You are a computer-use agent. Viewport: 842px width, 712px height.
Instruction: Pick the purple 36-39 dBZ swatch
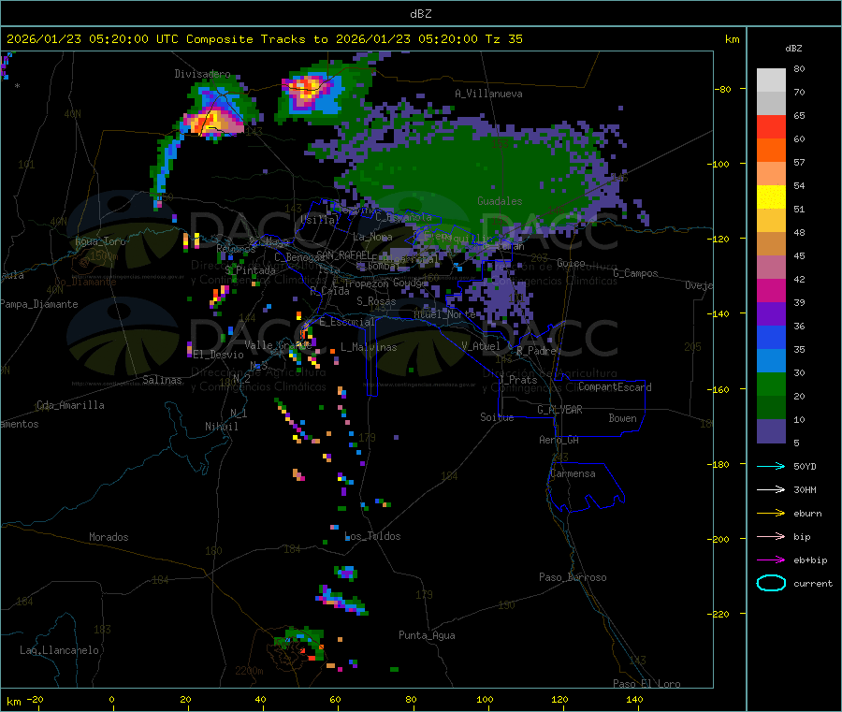771,314
